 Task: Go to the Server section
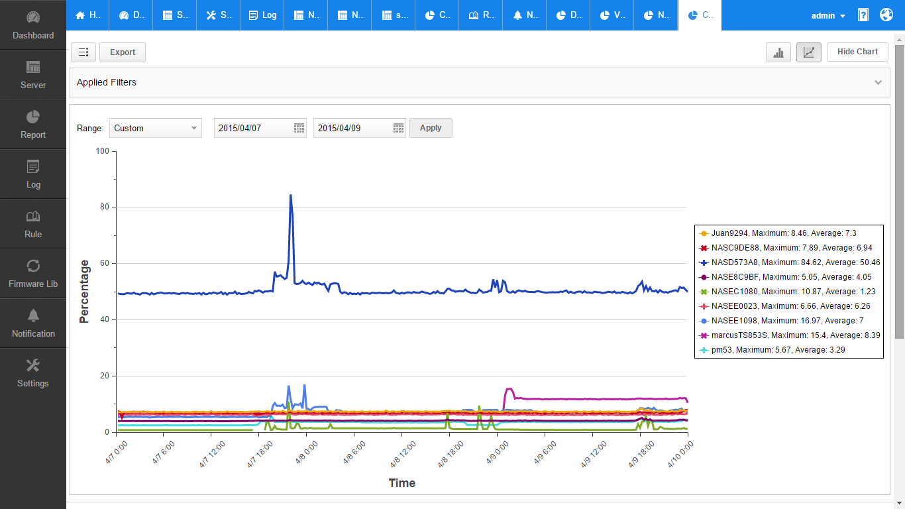coord(33,75)
